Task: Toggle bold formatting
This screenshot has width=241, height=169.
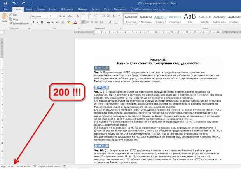Action: pos(33,22)
